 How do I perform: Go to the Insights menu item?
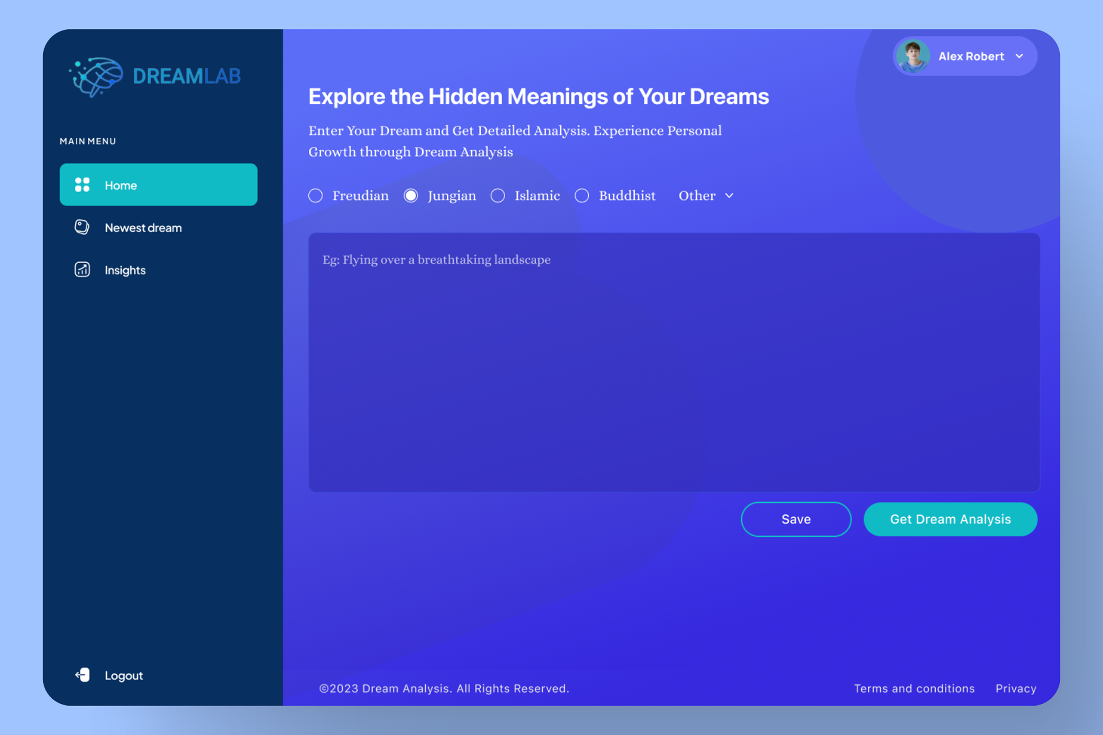coord(125,270)
